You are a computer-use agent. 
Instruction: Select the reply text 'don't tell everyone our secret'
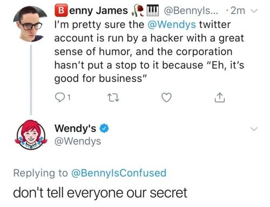(x=100, y=193)
